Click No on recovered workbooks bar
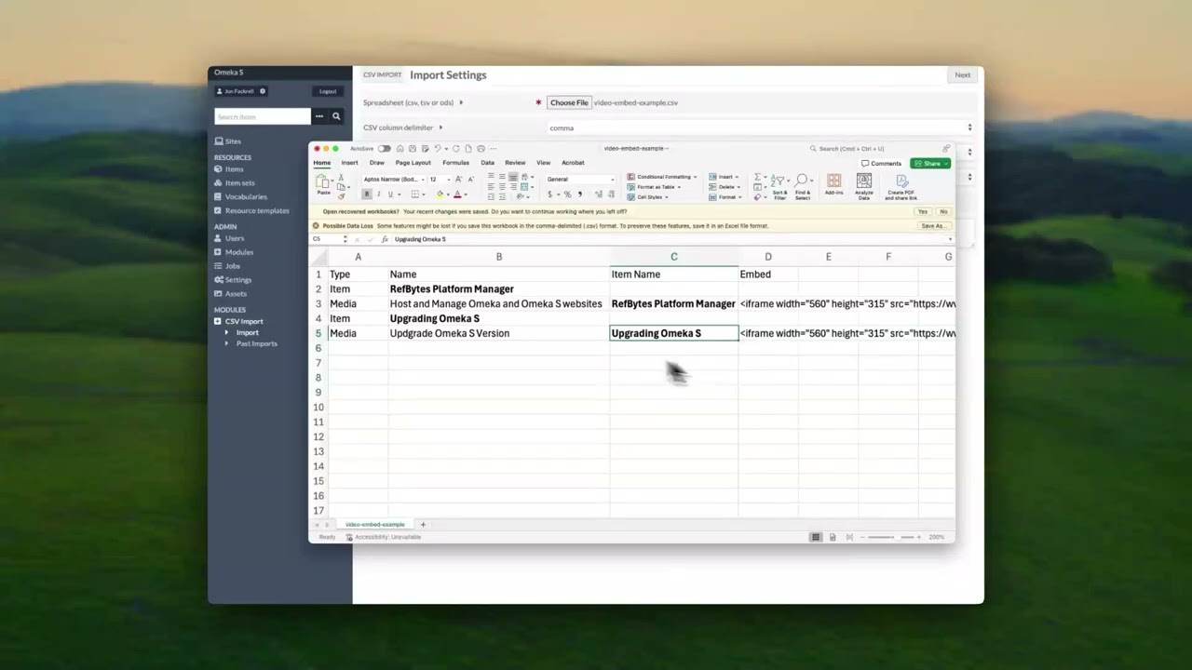The image size is (1192, 670). (x=943, y=211)
